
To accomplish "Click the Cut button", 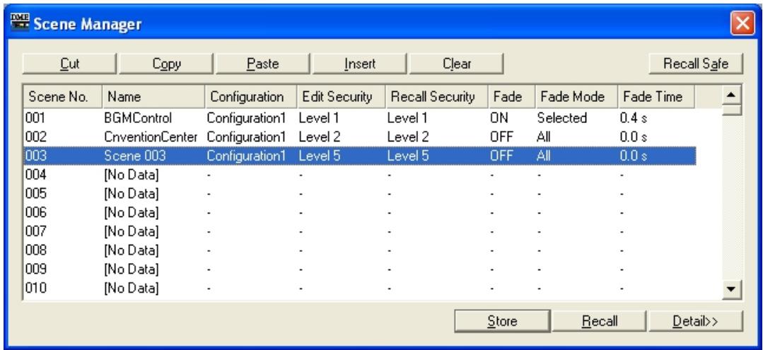I will click(69, 64).
